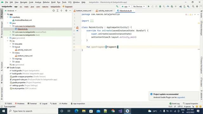Click the UTF-8 encoding in status bar
The height and width of the screenshot is (114, 203).
180,106
